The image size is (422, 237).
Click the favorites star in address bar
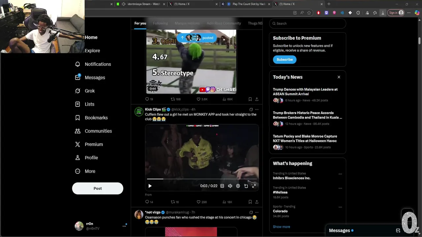309,13
